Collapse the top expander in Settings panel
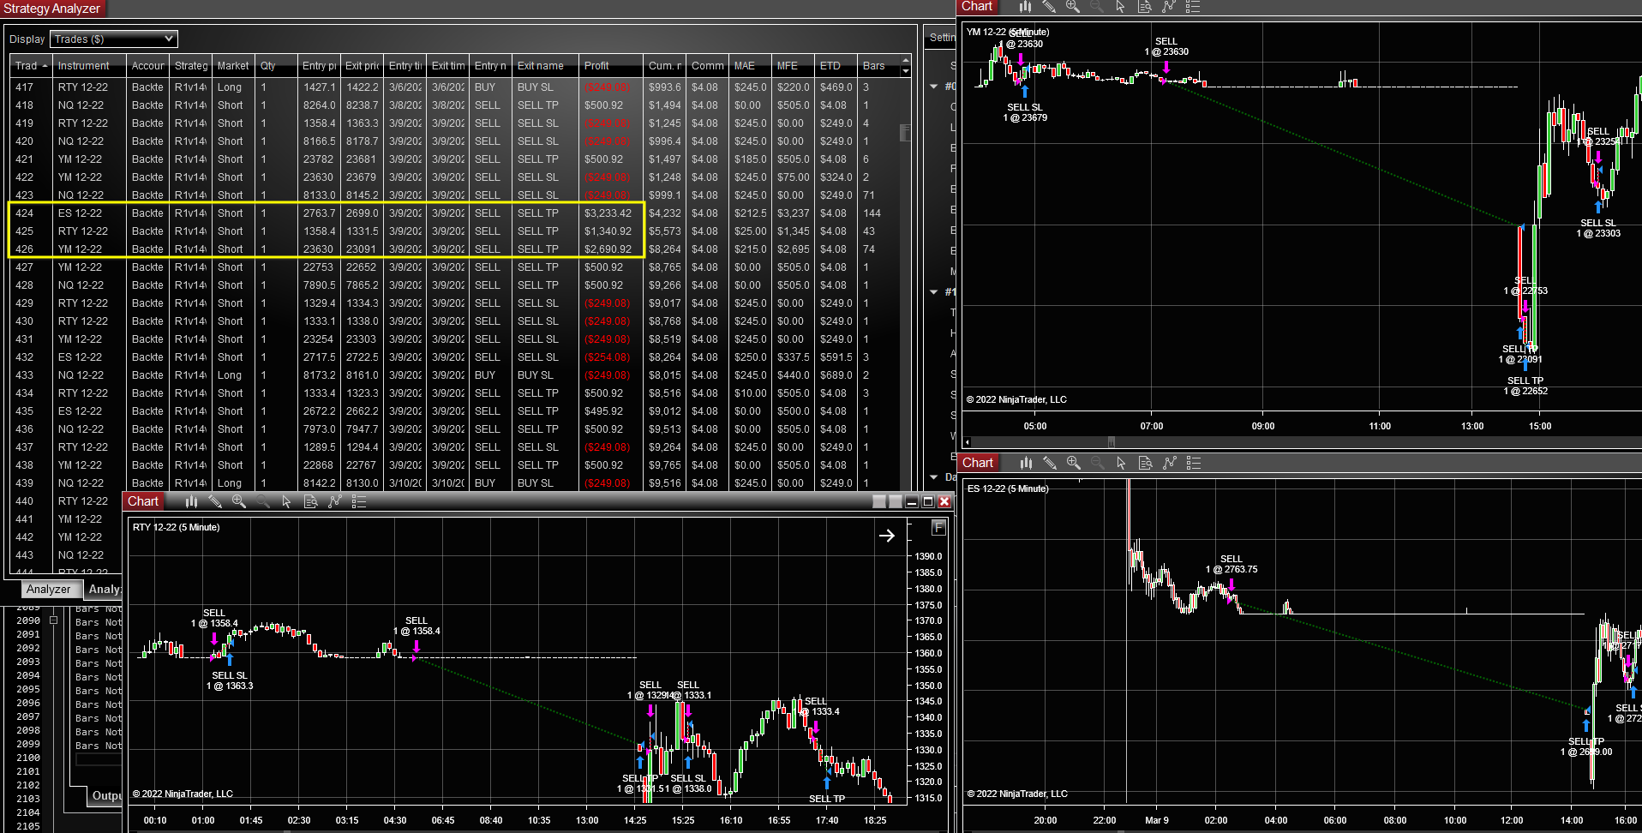The image size is (1642, 833). [x=934, y=87]
